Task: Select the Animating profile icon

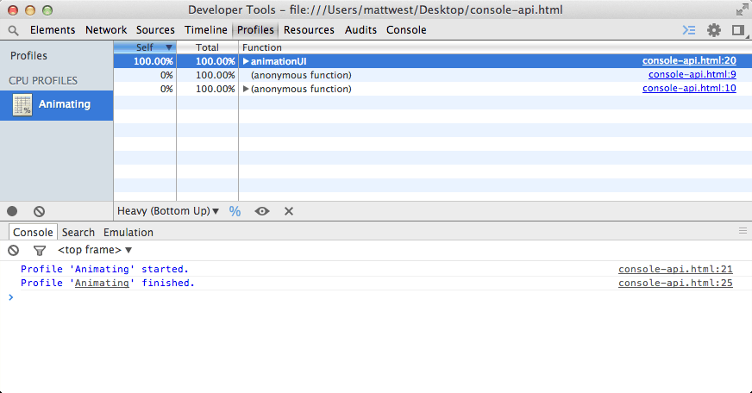Action: click(x=22, y=105)
